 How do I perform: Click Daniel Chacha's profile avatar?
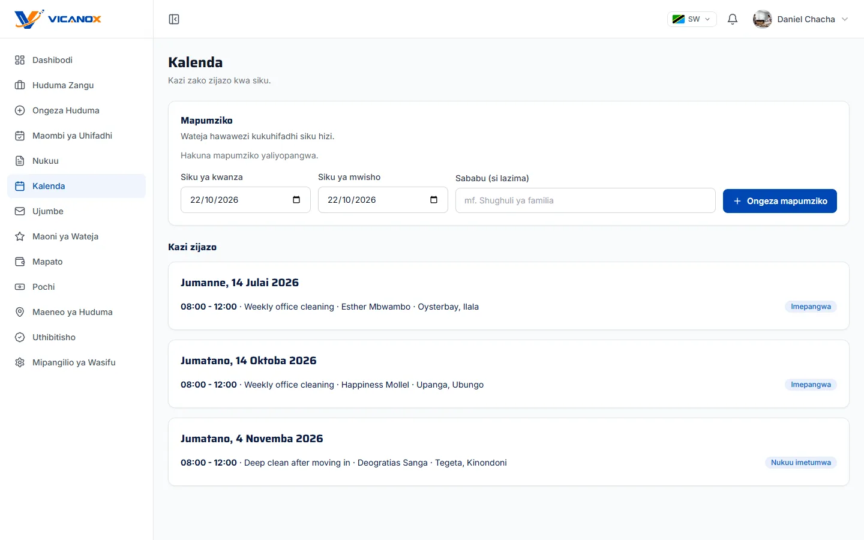[763, 19]
